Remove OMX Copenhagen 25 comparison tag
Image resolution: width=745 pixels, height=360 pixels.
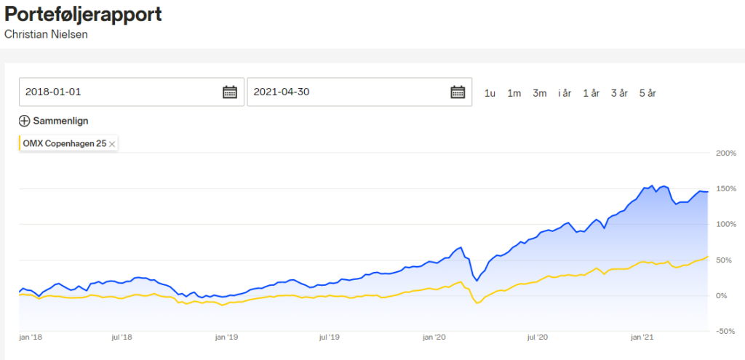pyautogui.click(x=112, y=144)
